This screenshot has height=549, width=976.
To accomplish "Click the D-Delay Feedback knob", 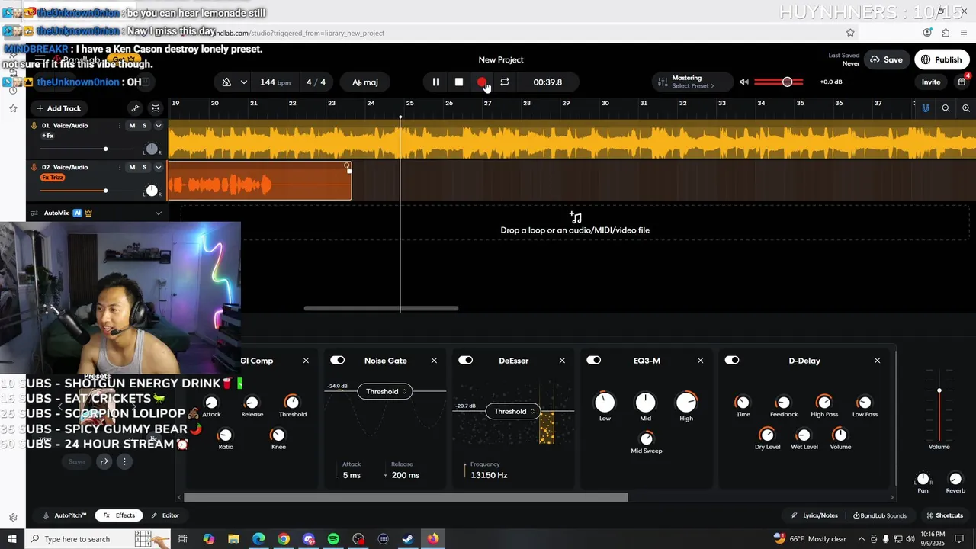I will (x=783, y=403).
